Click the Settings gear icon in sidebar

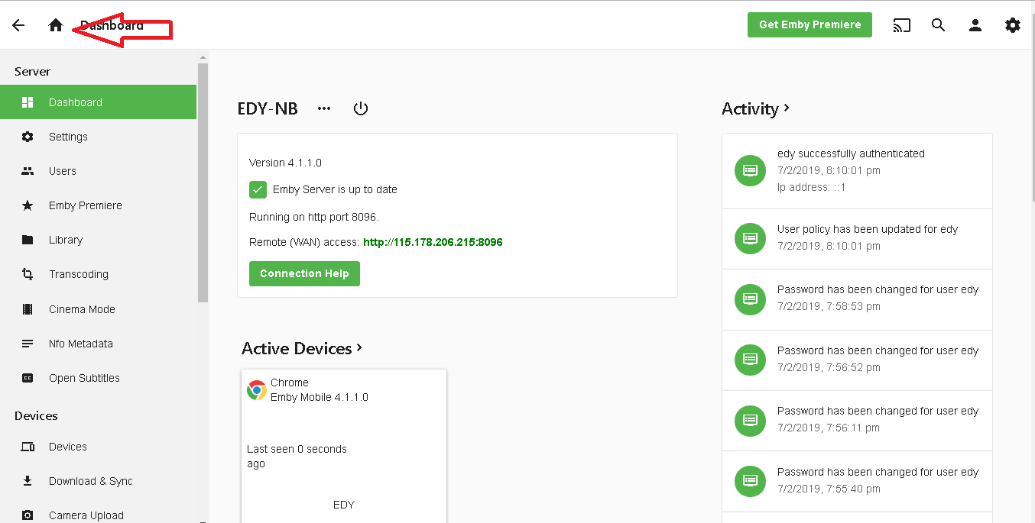[28, 137]
